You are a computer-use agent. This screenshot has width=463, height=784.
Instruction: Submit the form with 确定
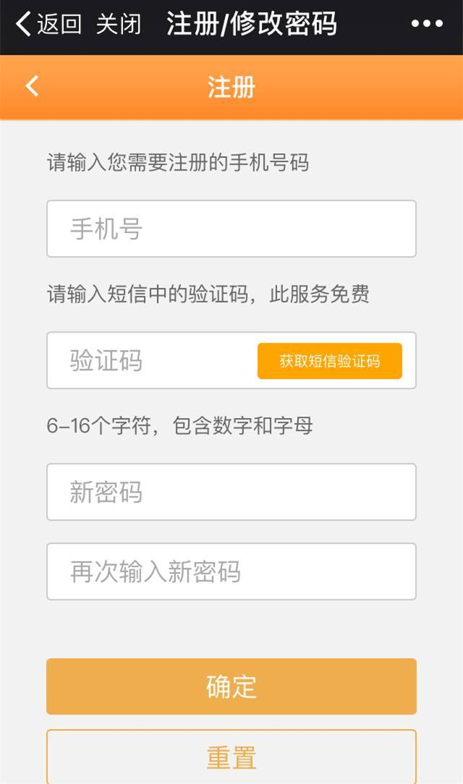[x=231, y=686]
